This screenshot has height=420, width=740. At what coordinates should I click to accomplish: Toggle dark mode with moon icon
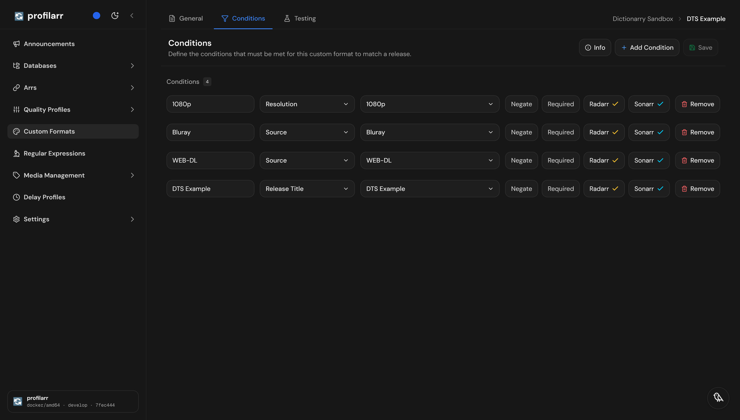point(115,16)
